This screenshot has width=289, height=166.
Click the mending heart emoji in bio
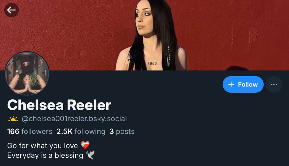(85, 146)
